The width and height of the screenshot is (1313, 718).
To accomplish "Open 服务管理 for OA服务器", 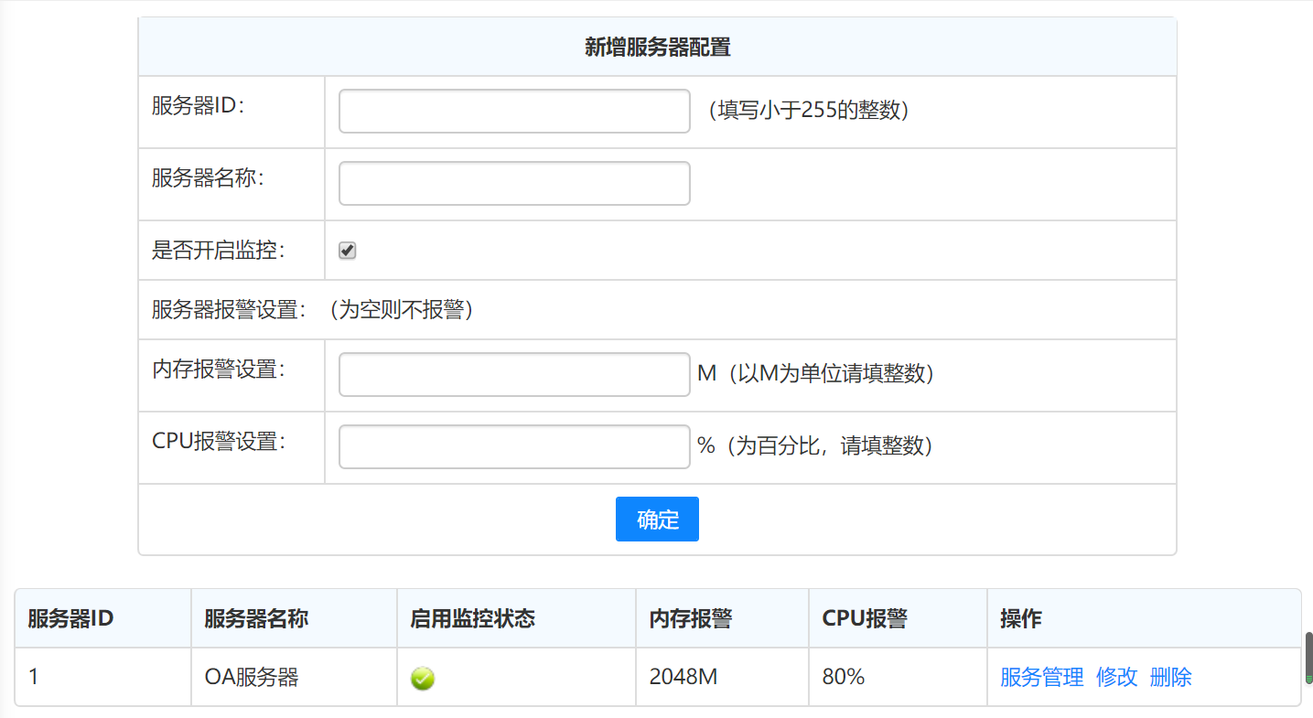I will [1041, 677].
